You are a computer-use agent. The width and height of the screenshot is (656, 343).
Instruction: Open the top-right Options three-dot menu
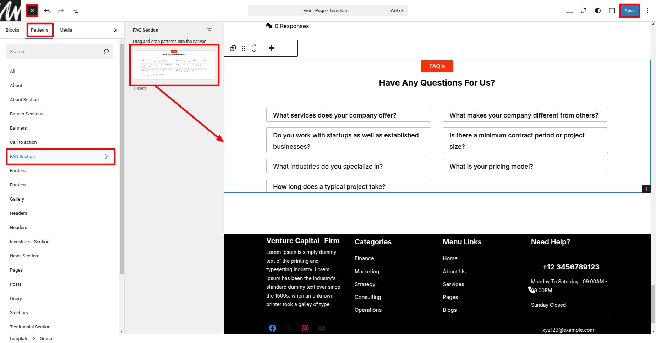pos(647,11)
